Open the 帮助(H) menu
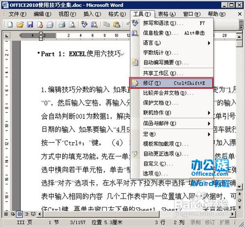 tap(217, 14)
